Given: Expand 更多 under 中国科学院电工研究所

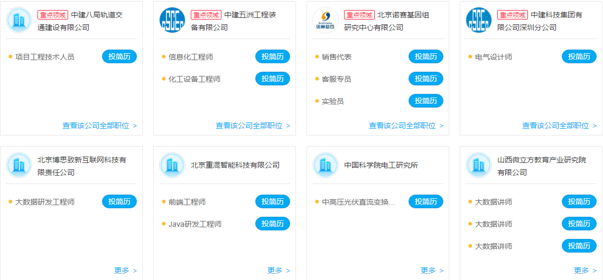Looking at the screenshot, I should (432, 271).
